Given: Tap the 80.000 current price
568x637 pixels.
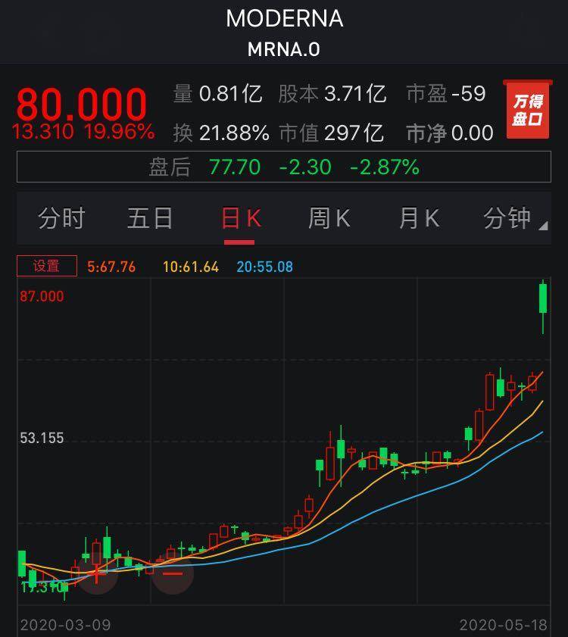Looking at the screenshot, I should point(81,104).
